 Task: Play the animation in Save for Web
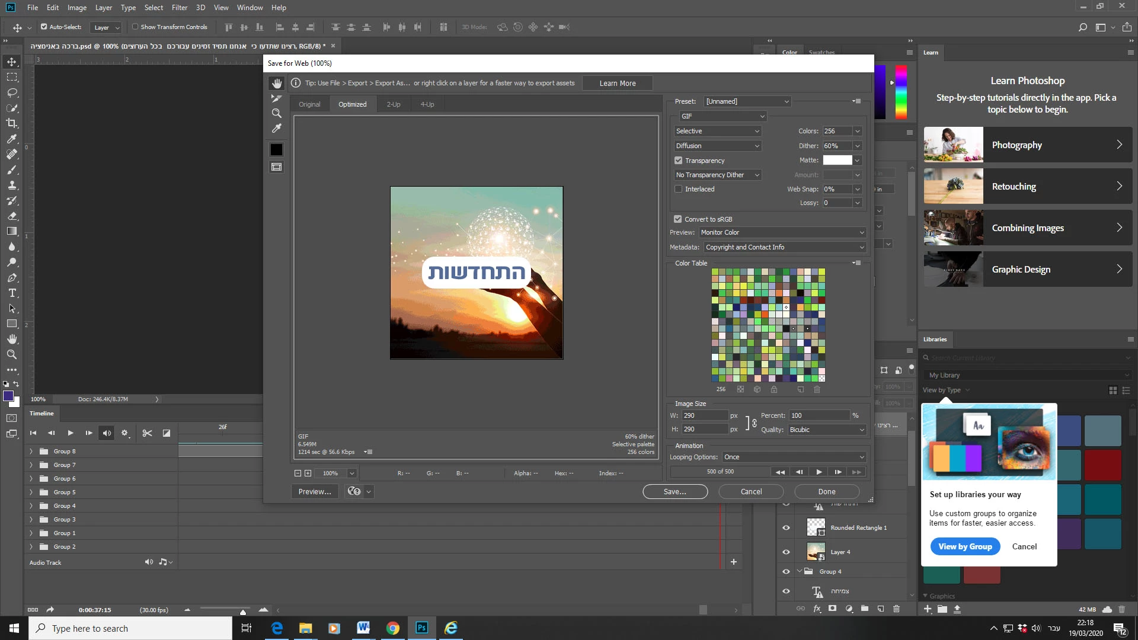819,472
